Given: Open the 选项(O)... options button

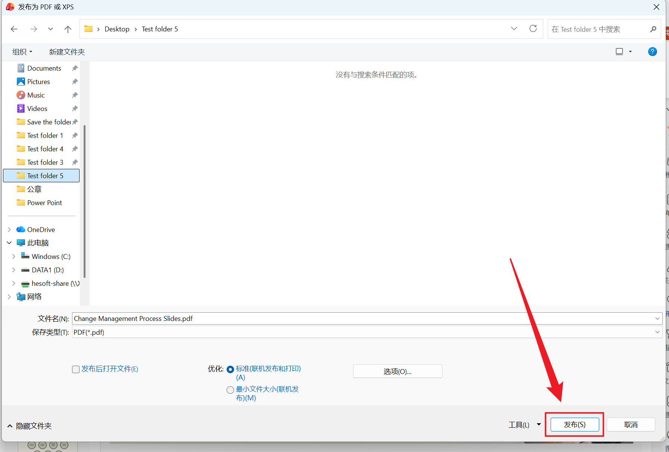Looking at the screenshot, I should pos(397,371).
